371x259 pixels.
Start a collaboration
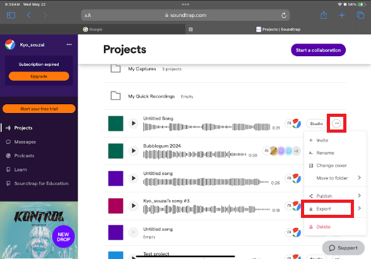(318, 50)
